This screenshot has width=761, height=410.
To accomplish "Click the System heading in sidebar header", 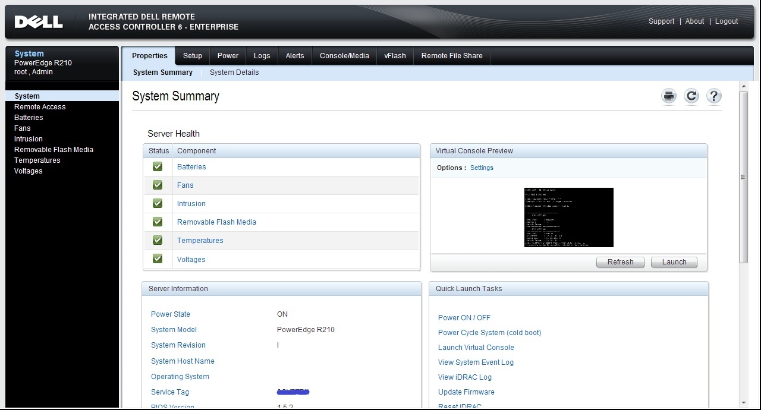I will point(29,53).
